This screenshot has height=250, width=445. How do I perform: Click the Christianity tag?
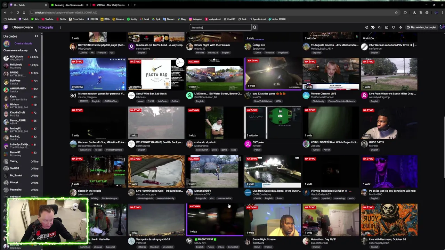point(318,101)
